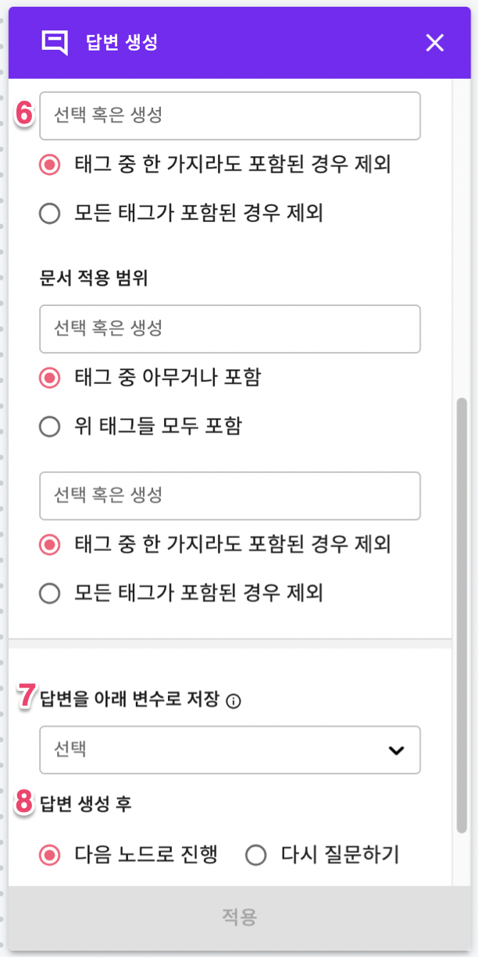This screenshot has width=478, height=957.
Task: Expand the variable selector under 답변을 아래 변수로 저장
Action: pos(230,749)
